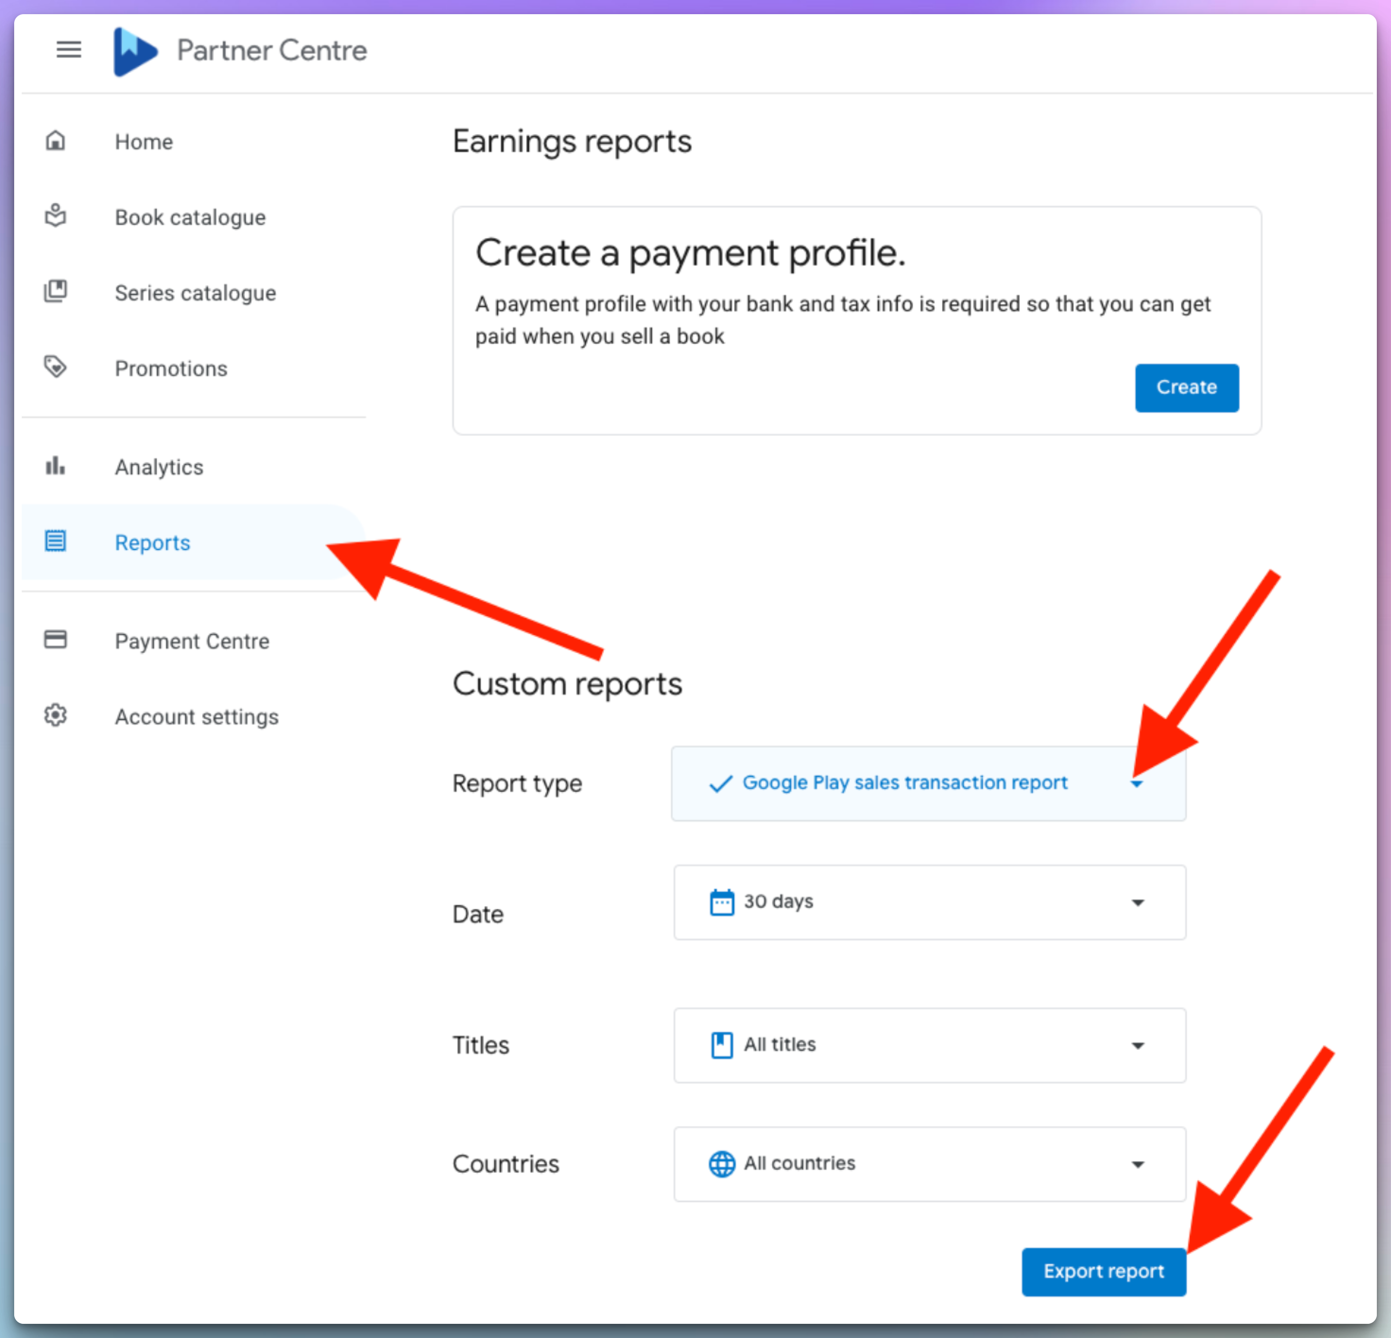Screen dimensions: 1391x1338
Task: Open the All countries dropdown
Action: pyautogui.click(x=929, y=1164)
